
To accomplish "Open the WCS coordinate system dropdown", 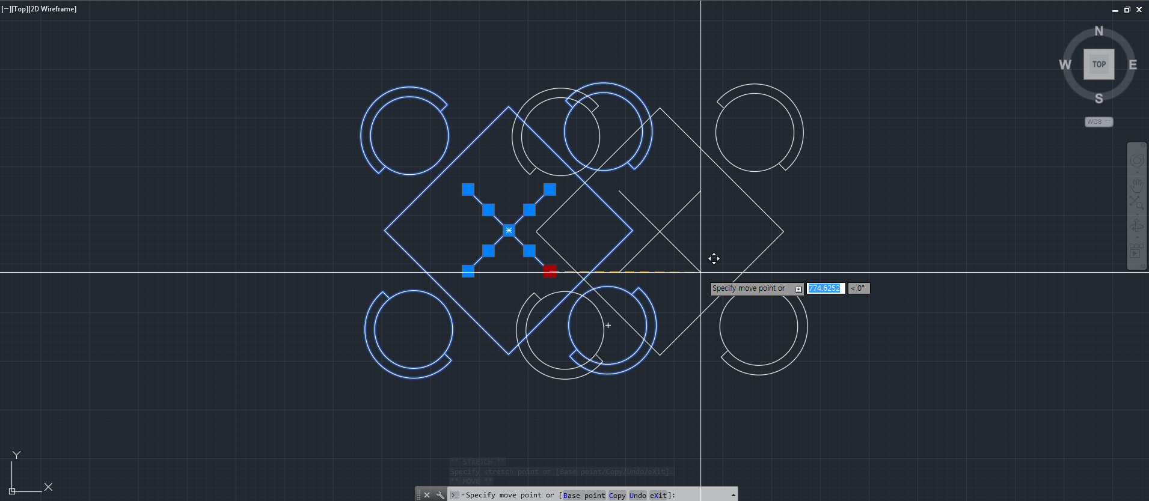I will [x=1098, y=122].
